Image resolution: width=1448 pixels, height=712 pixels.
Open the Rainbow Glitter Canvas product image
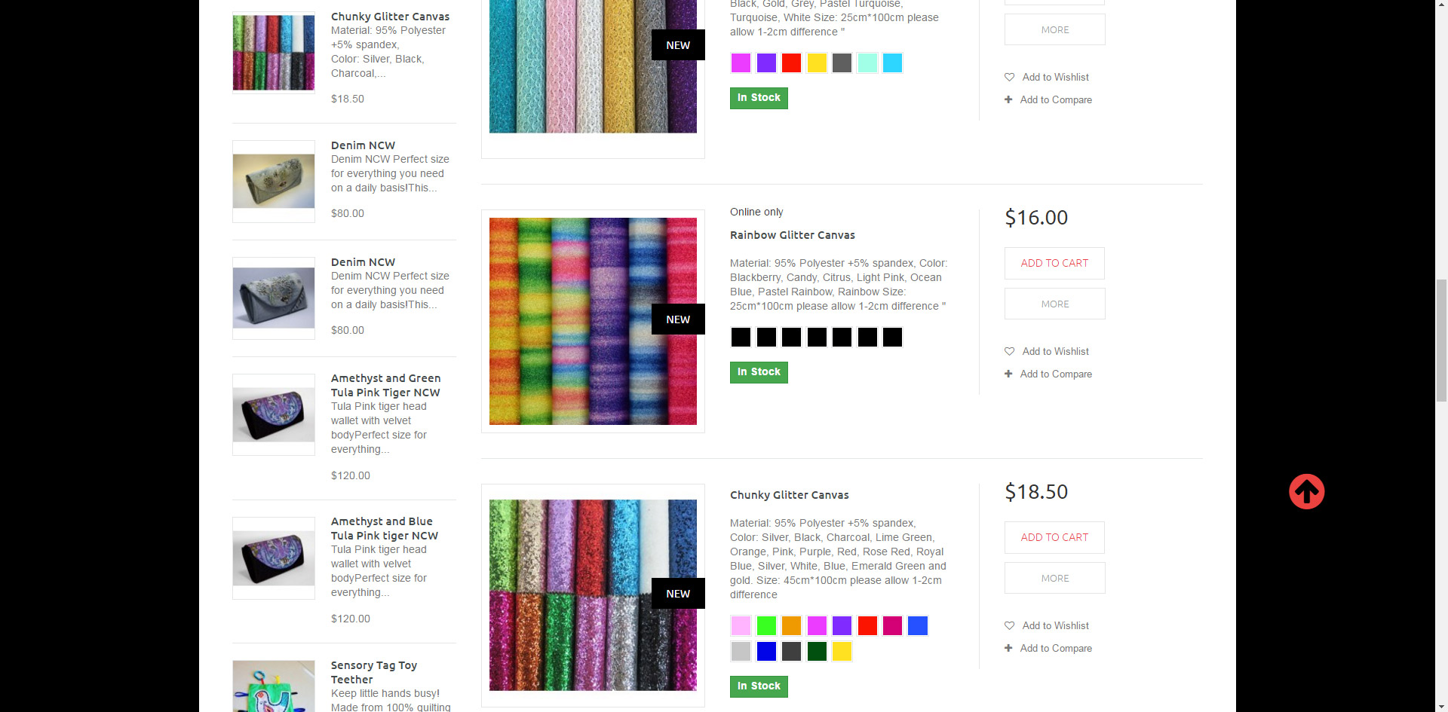(593, 321)
